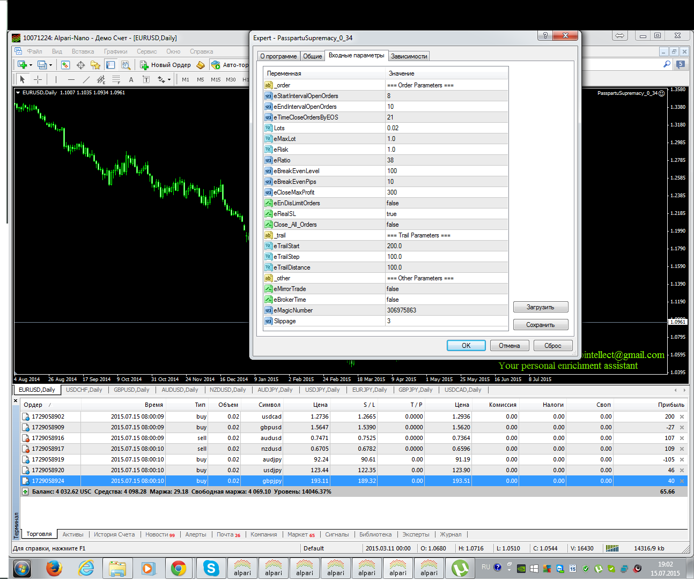Switch to the Зависимости tab

point(409,56)
